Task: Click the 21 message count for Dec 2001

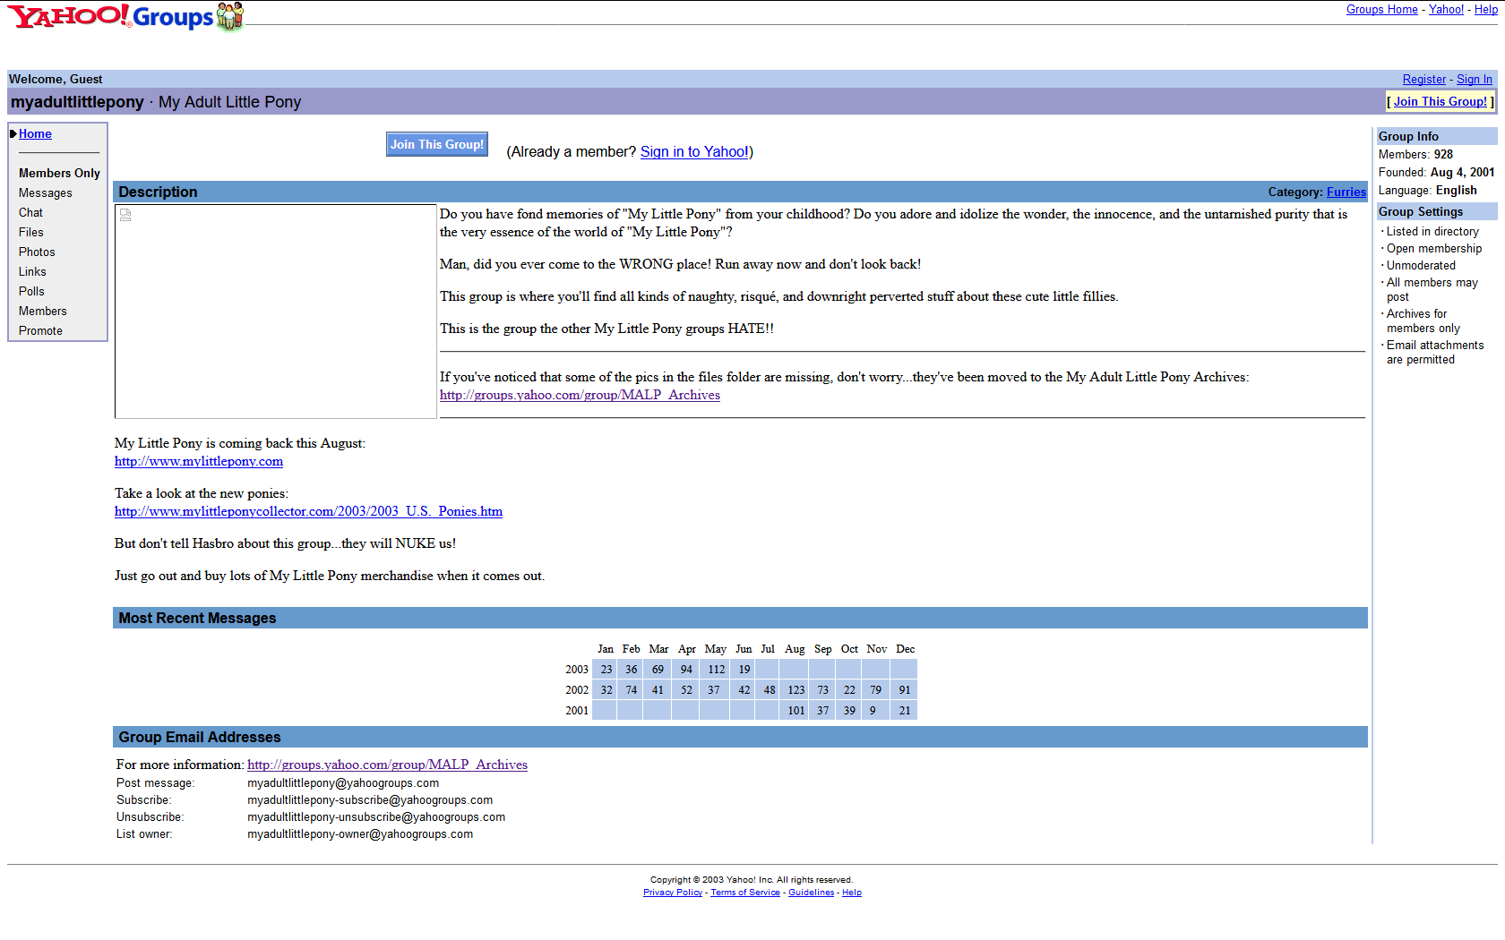Action: point(905,711)
